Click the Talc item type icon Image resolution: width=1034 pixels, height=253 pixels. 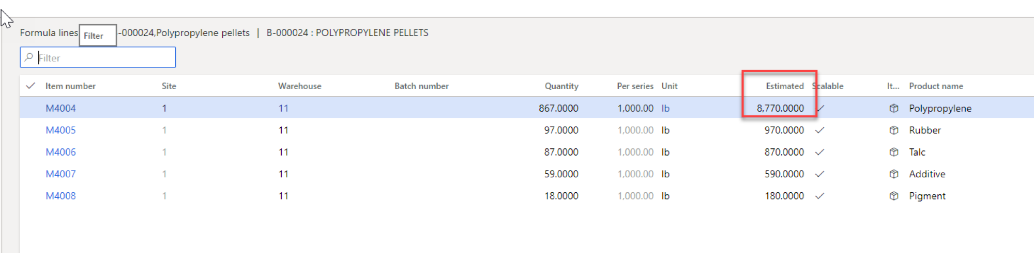893,152
